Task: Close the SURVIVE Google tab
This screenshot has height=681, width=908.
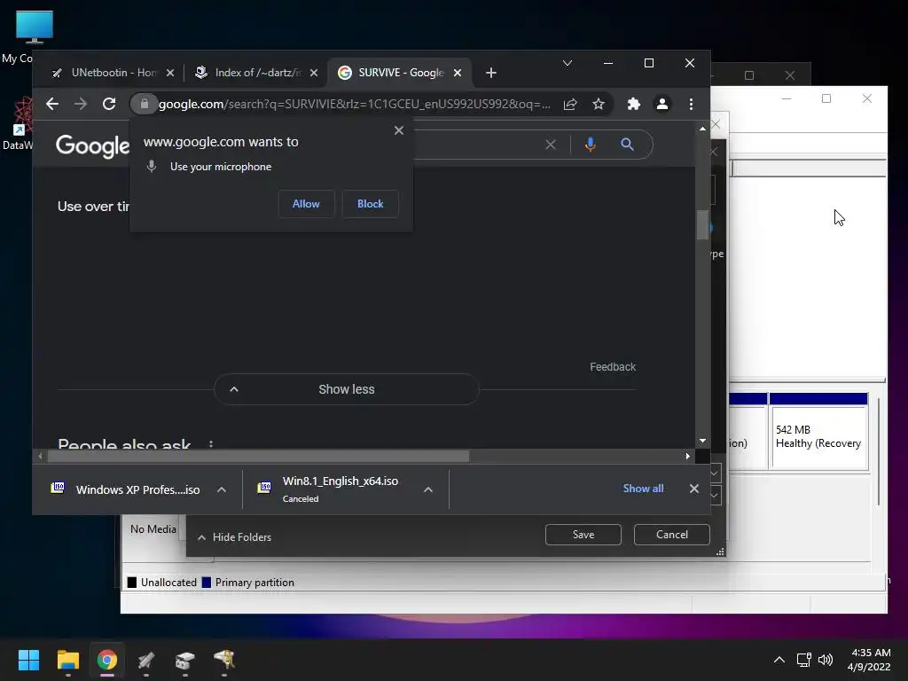Action: click(458, 73)
